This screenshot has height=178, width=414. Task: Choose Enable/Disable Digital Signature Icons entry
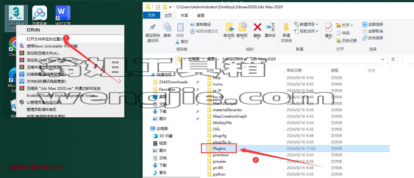point(70,95)
